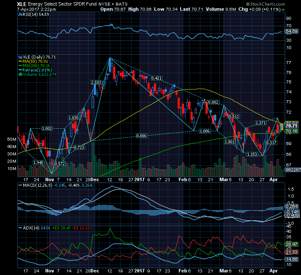This screenshot has height=275, width=301.
Task: Click the -0.145 tag on the MACD axis
Action: tap(292, 212)
